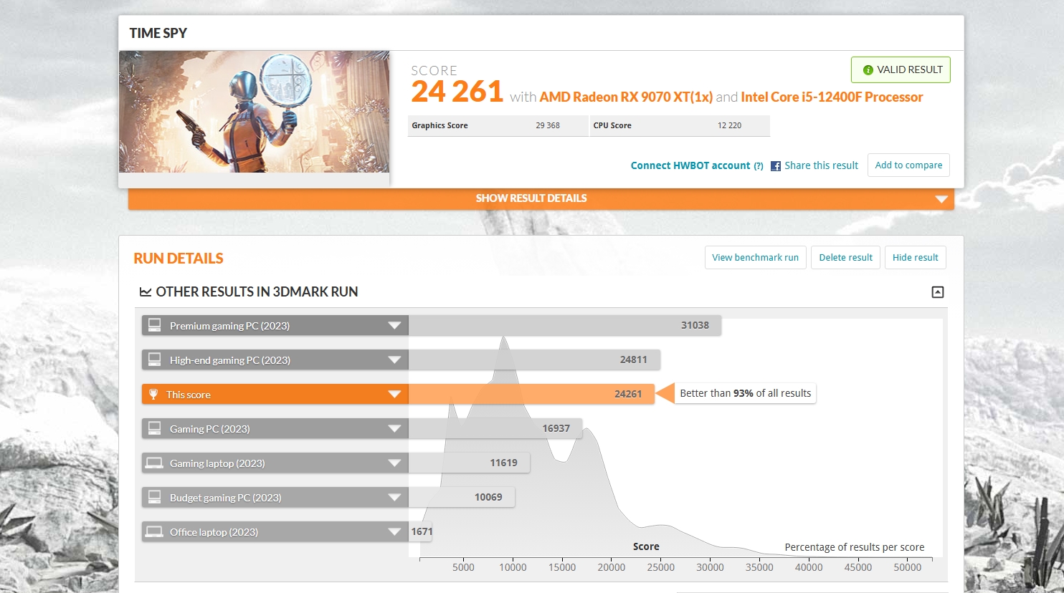1064x593 pixels.
Task: Click the 'Better than 93% of all results' callout
Action: (x=745, y=393)
